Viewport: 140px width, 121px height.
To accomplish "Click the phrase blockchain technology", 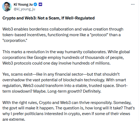I will coord(84,80).
